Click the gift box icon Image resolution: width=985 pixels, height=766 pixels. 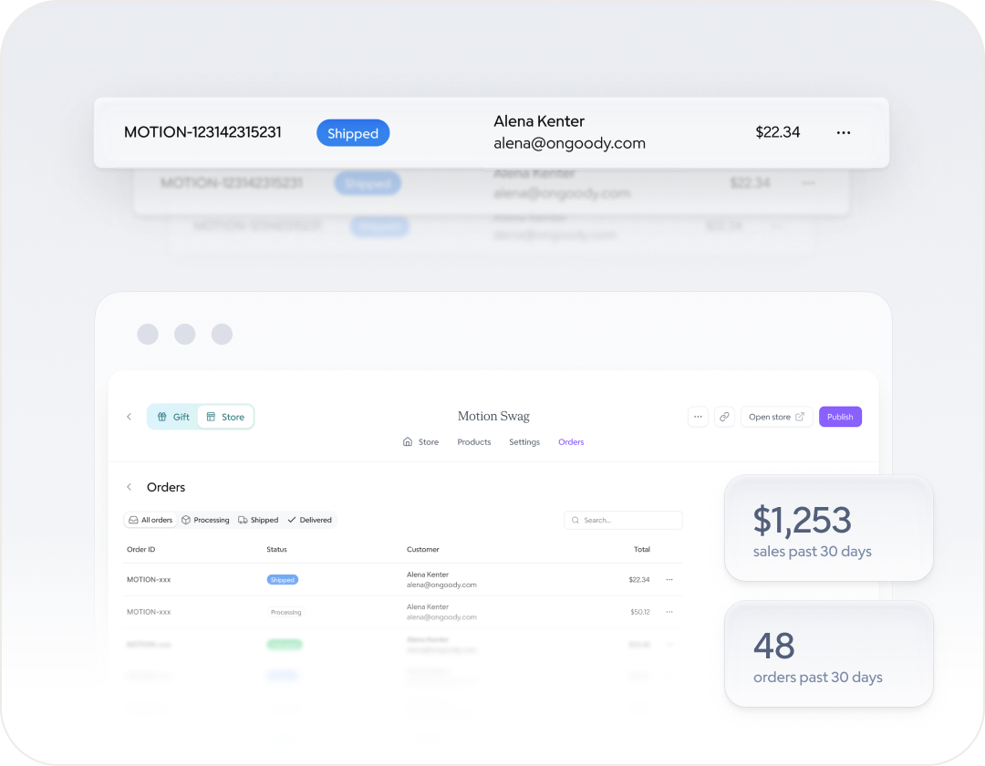pos(162,417)
